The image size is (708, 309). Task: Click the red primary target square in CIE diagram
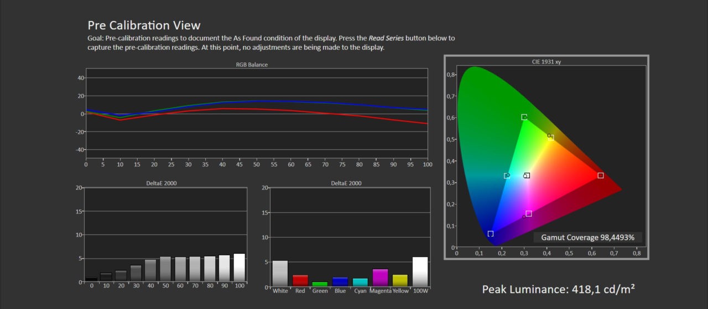[601, 175]
